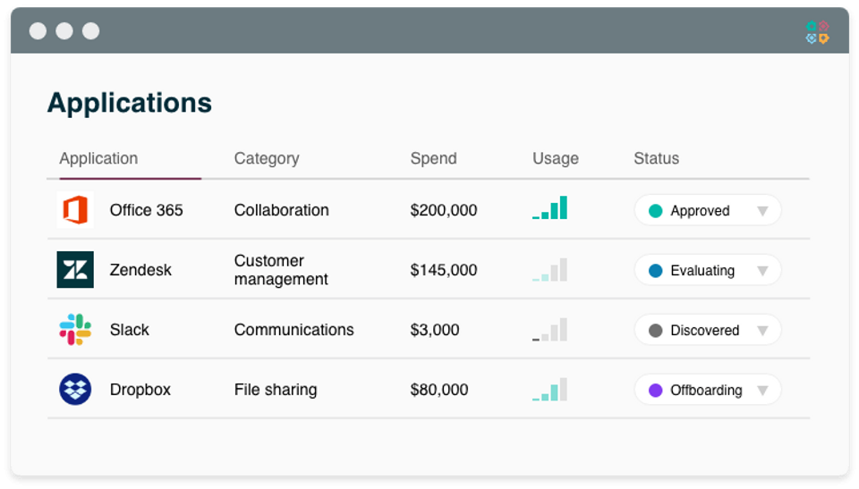The image size is (859, 489).
Task: Sort by the Spend column header
Action: (433, 158)
